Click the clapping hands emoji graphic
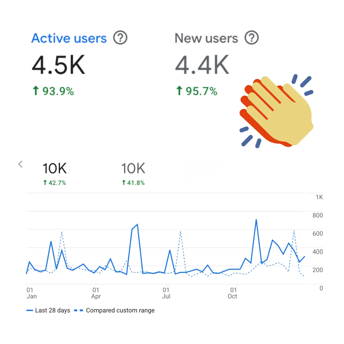 [x=277, y=111]
